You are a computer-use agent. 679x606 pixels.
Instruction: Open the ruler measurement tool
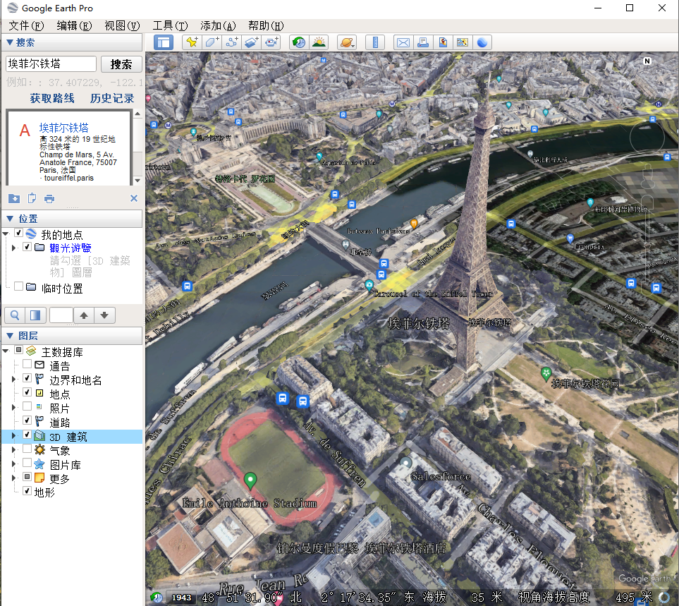tap(375, 42)
